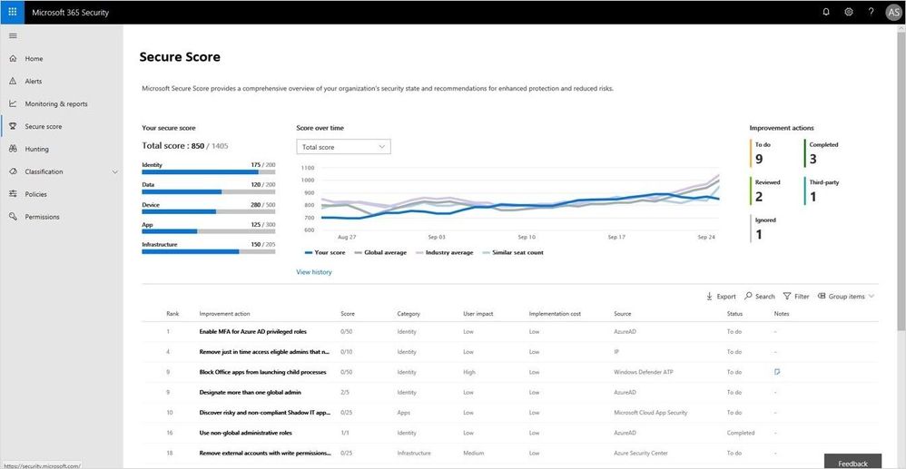Click the Permissions key icon
The image size is (906, 469).
point(13,217)
